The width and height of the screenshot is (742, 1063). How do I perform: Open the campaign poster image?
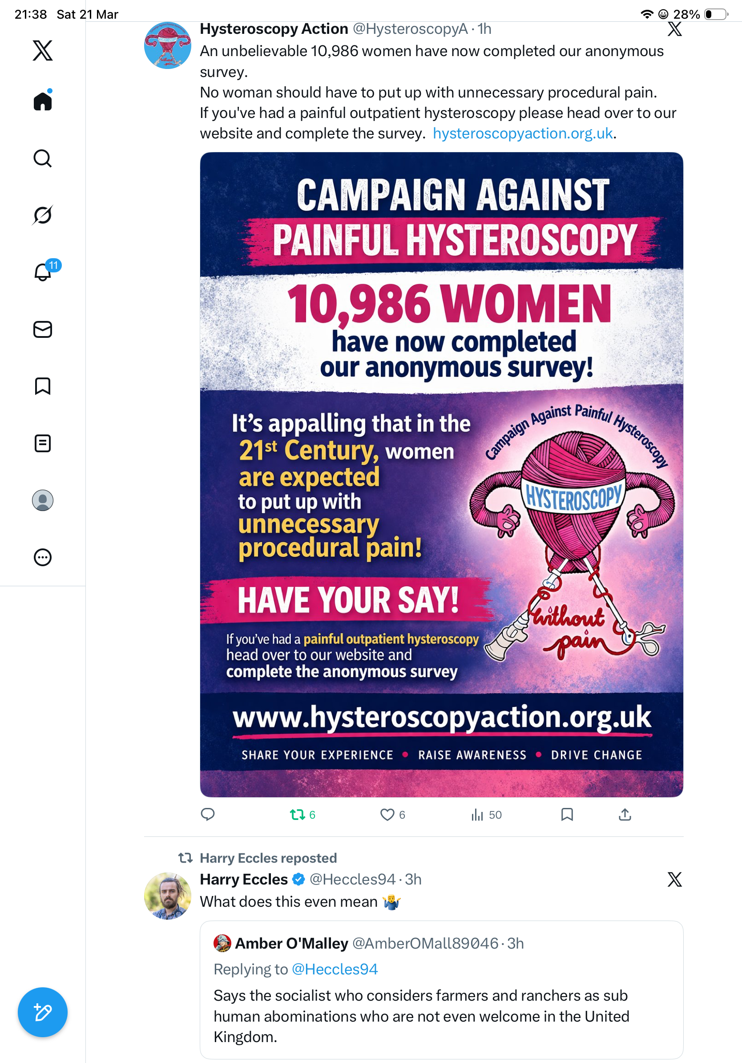(441, 475)
